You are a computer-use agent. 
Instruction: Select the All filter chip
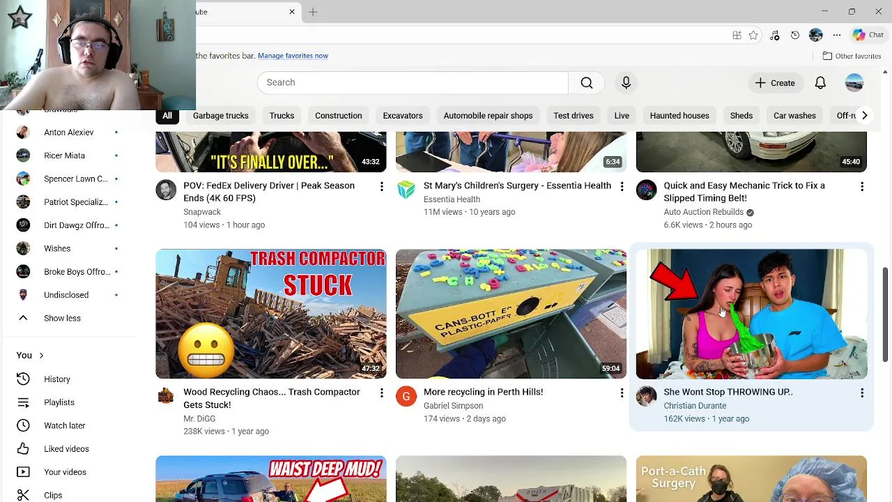coord(167,116)
